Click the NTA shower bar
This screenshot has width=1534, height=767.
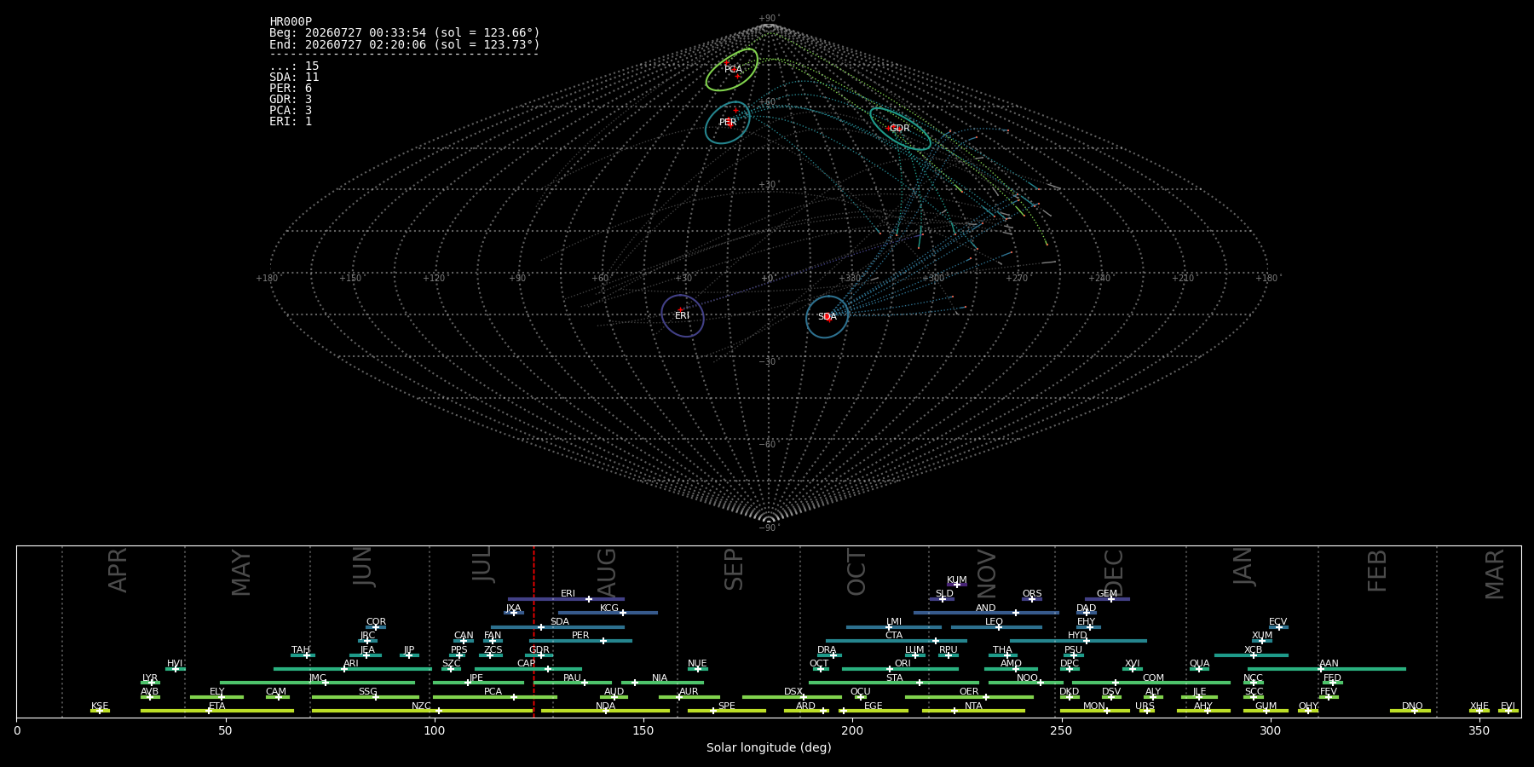(x=973, y=711)
